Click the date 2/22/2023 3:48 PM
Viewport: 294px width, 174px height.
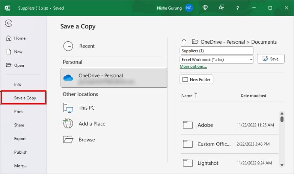[253, 144]
